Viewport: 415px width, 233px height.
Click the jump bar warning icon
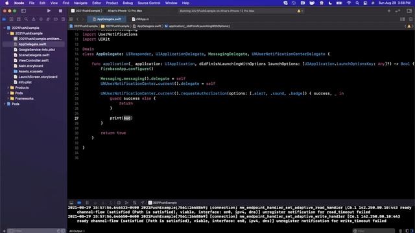[409, 26]
